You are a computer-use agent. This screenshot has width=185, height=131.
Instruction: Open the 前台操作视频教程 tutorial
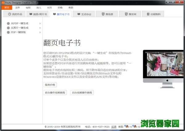(55, 93)
